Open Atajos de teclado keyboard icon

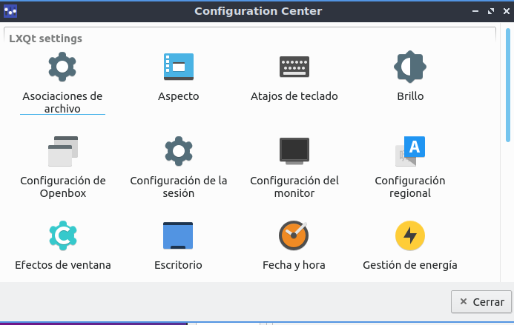coord(294,67)
